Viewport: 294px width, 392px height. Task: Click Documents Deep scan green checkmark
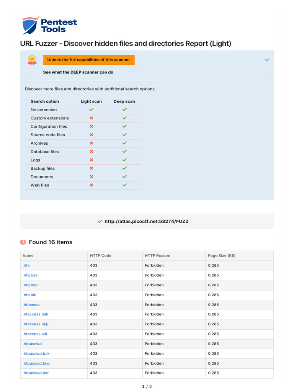click(x=124, y=176)
